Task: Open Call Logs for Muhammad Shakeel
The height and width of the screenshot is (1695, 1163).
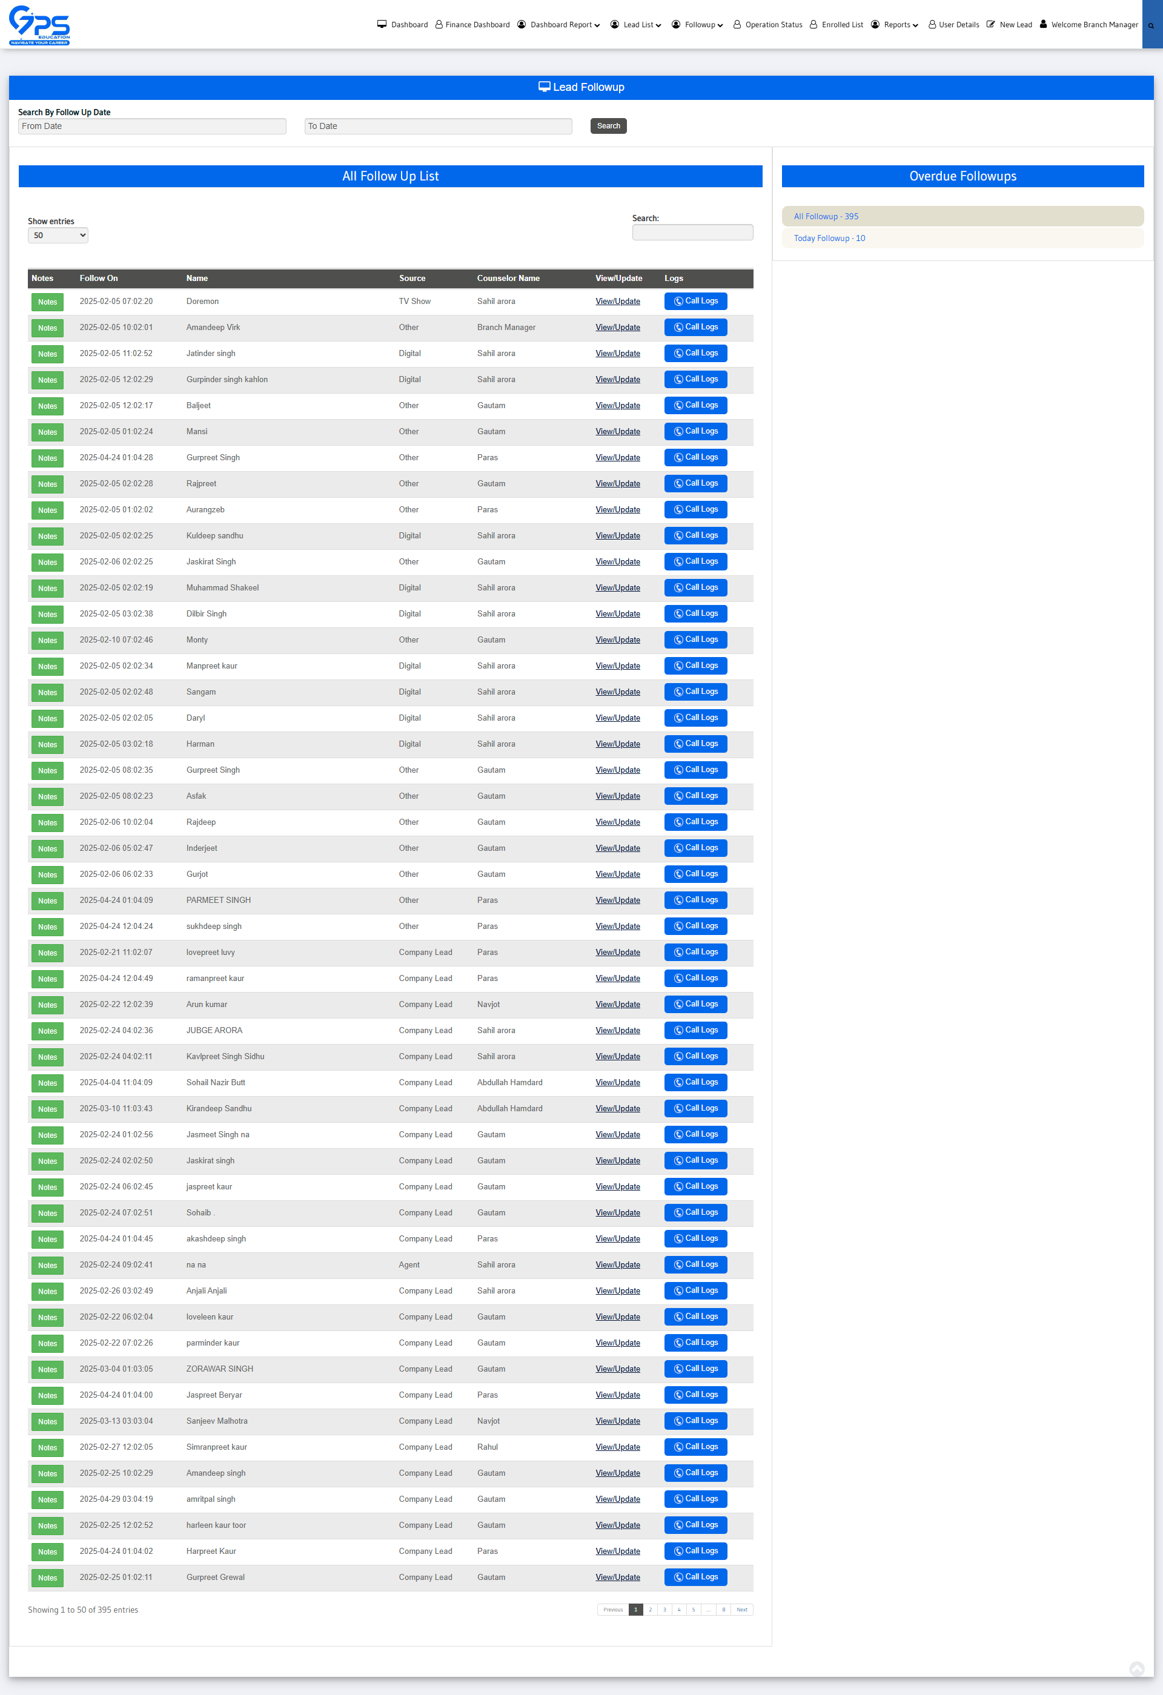Action: pyautogui.click(x=695, y=588)
